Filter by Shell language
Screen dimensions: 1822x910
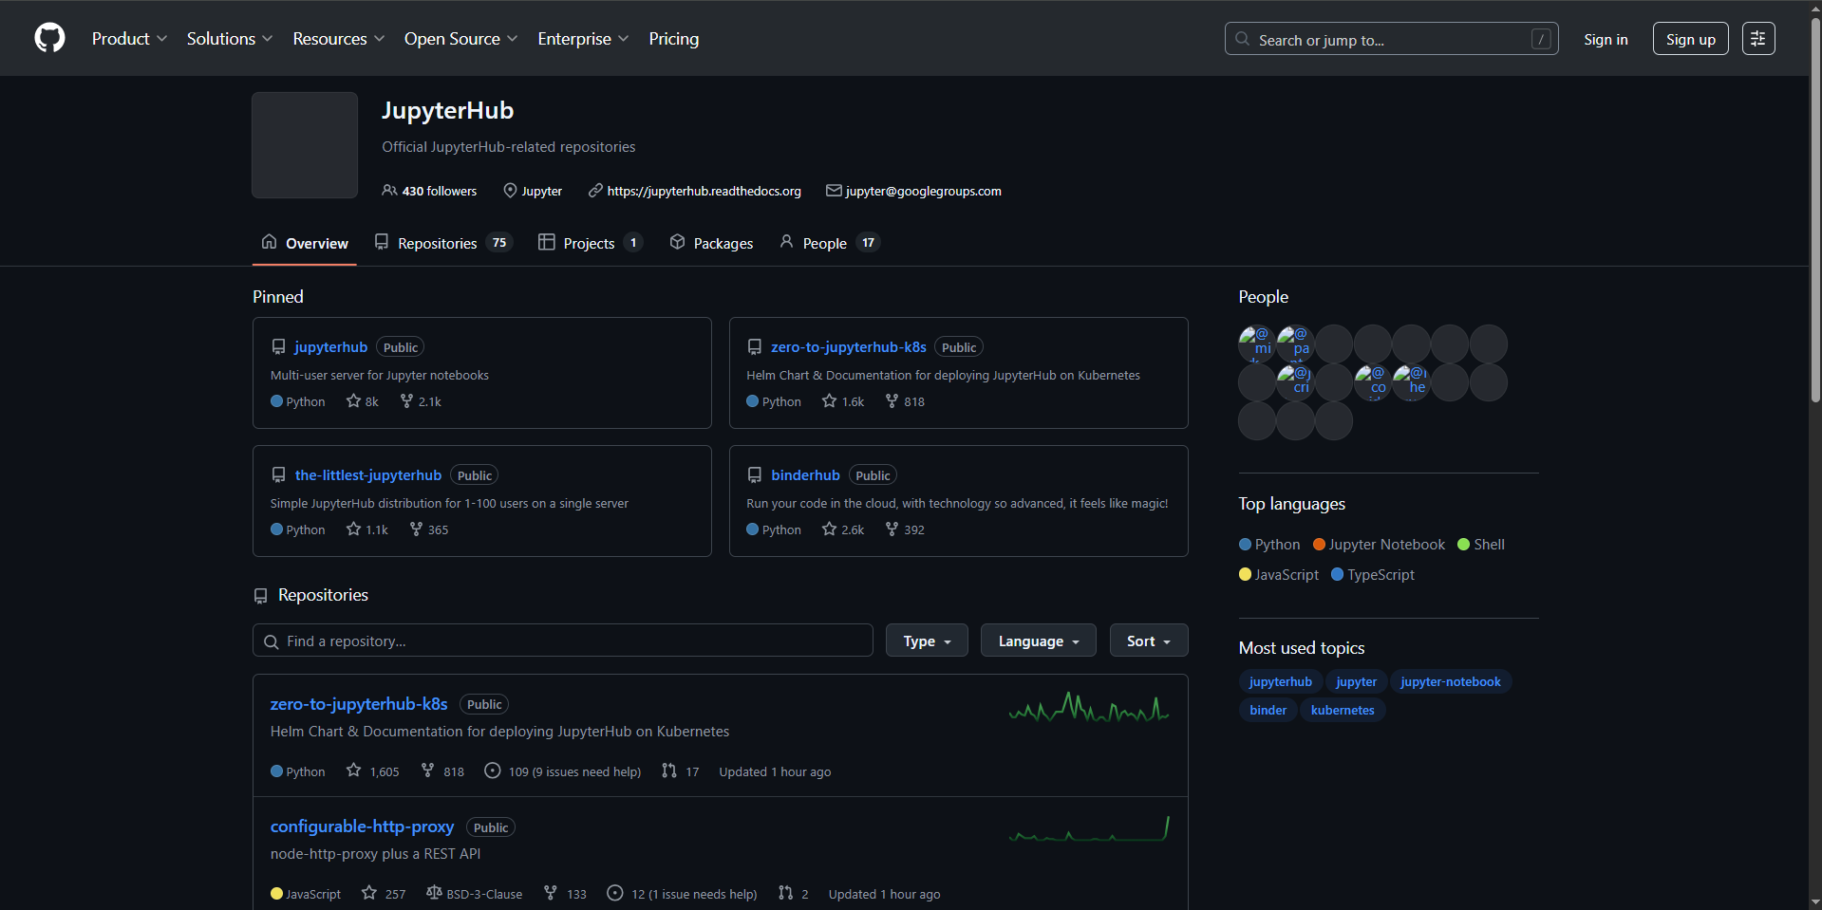point(1481,545)
